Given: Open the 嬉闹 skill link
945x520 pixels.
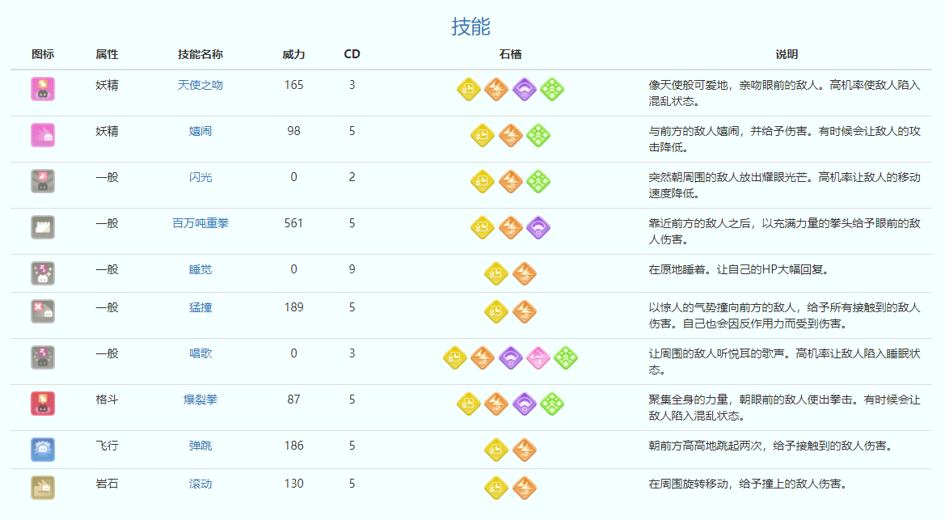Looking at the screenshot, I should 200,131.
